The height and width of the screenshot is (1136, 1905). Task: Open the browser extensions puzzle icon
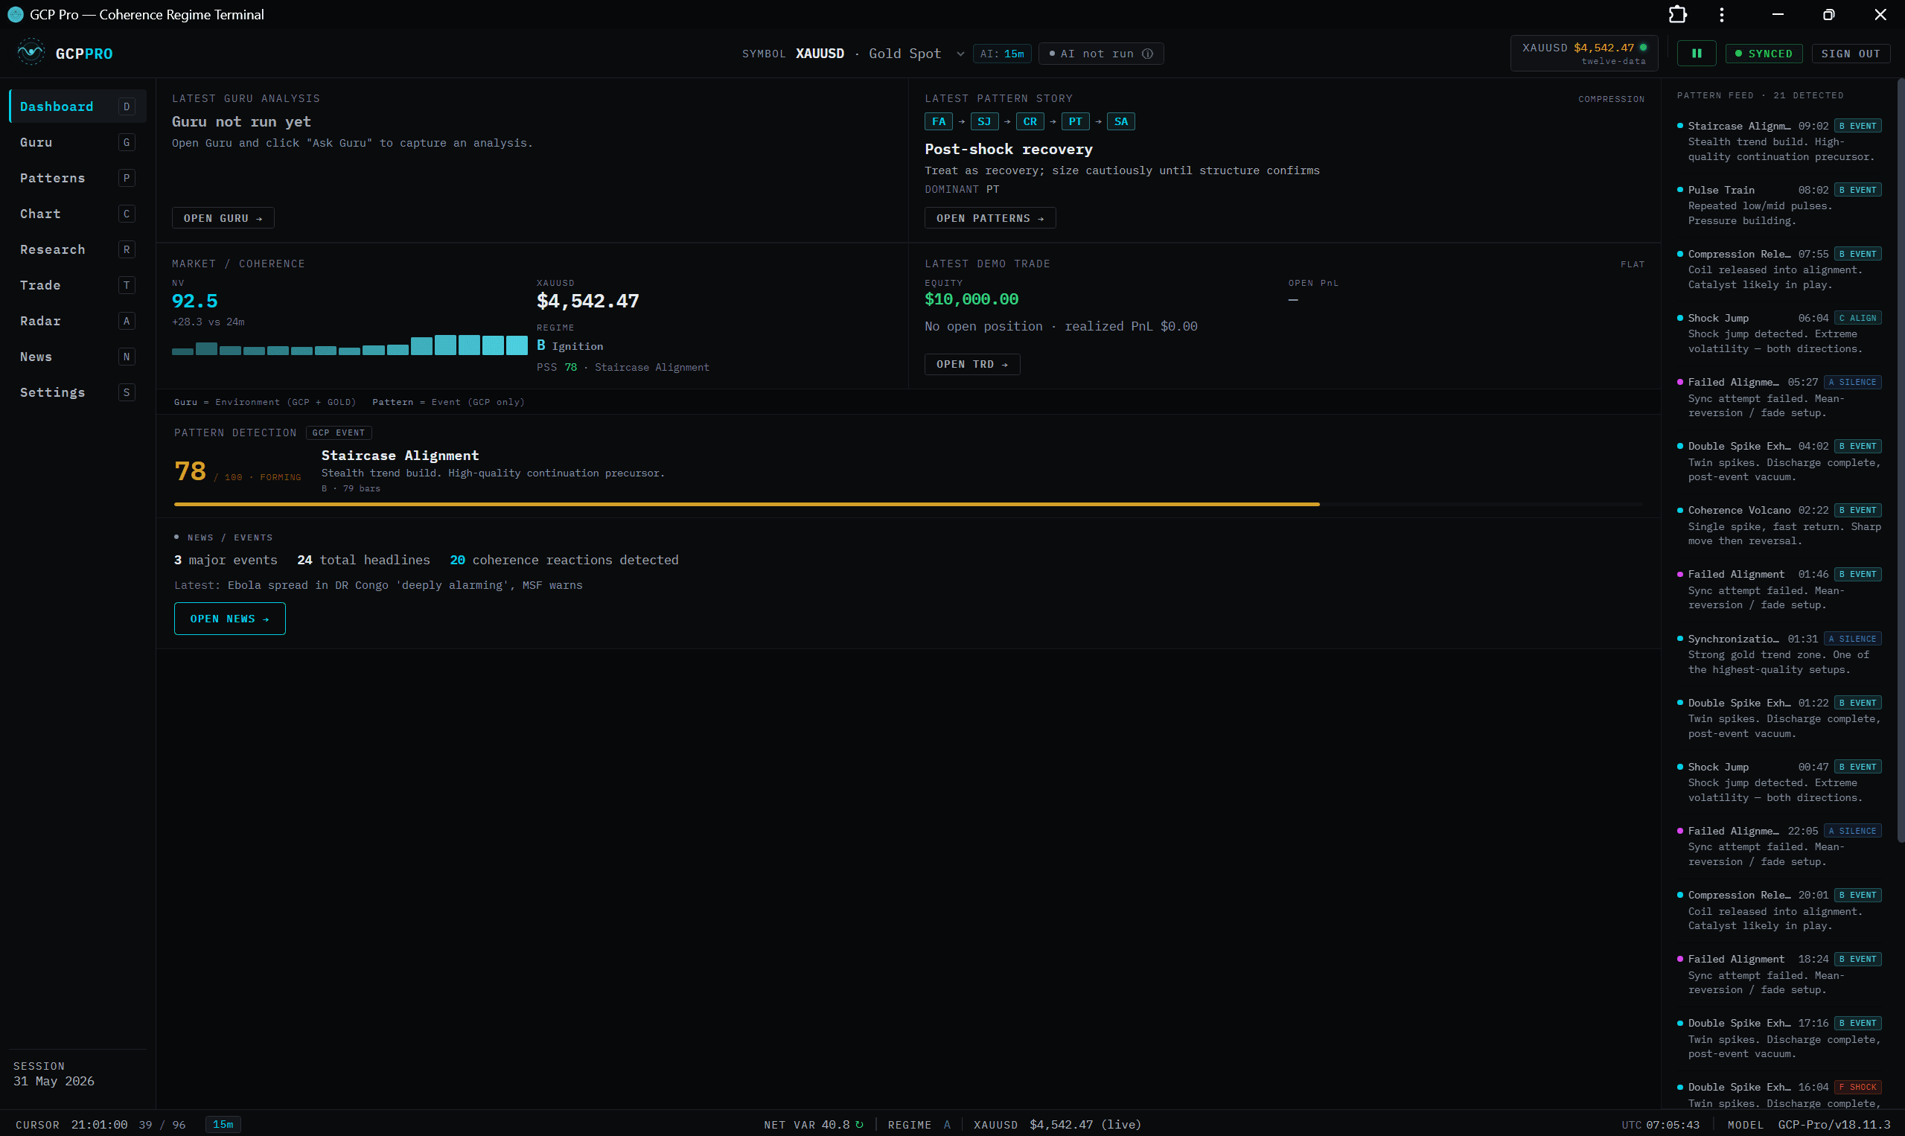(x=1678, y=15)
